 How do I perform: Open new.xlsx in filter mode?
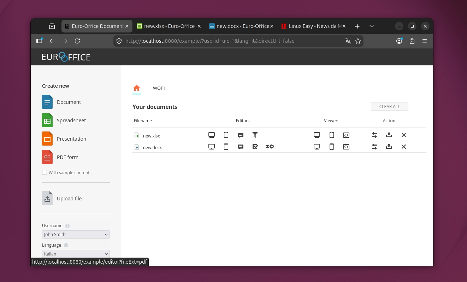[x=255, y=135]
